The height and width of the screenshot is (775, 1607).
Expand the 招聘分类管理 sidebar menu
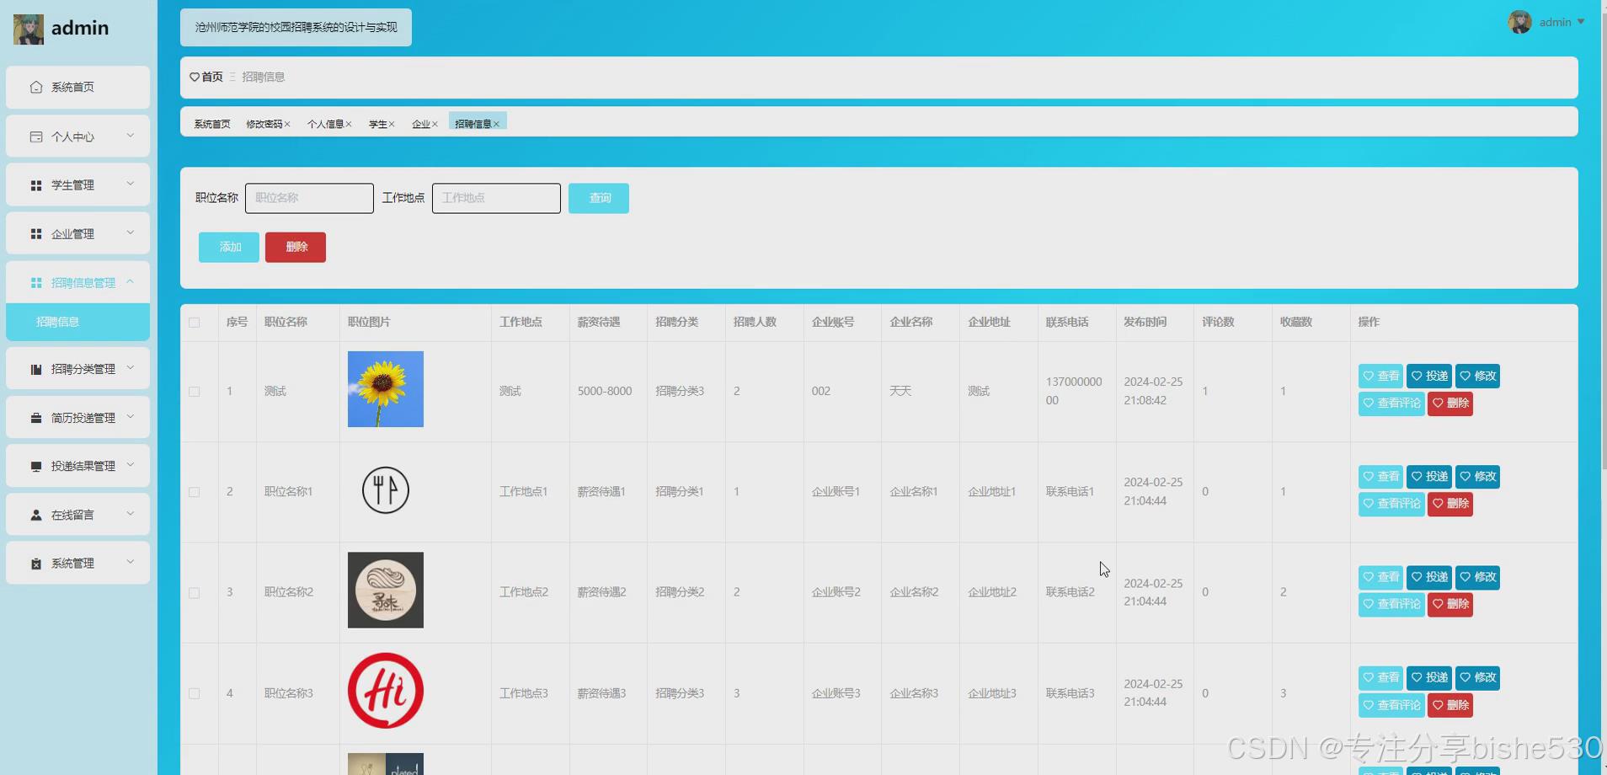pyautogui.click(x=130, y=367)
